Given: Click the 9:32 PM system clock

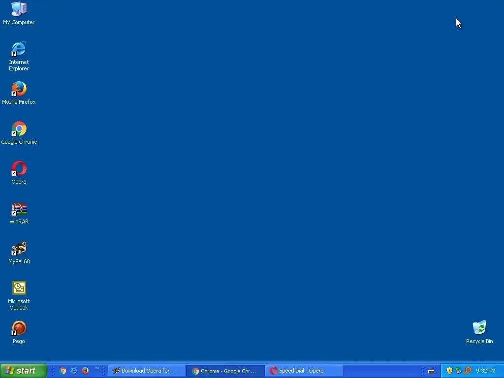Looking at the screenshot, I should pyautogui.click(x=486, y=371).
